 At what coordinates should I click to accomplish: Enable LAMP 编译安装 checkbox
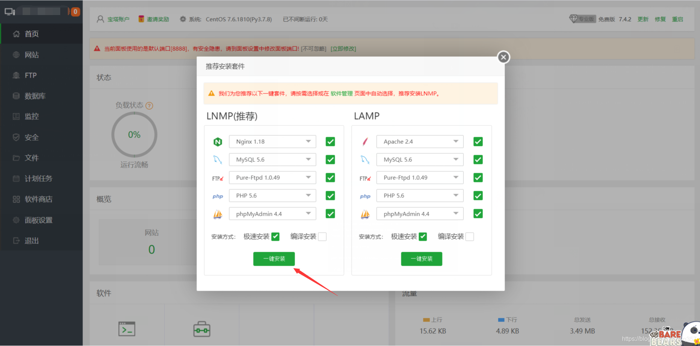[470, 237]
